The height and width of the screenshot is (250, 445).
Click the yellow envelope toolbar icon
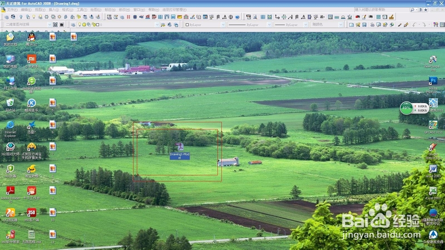click(x=180, y=17)
